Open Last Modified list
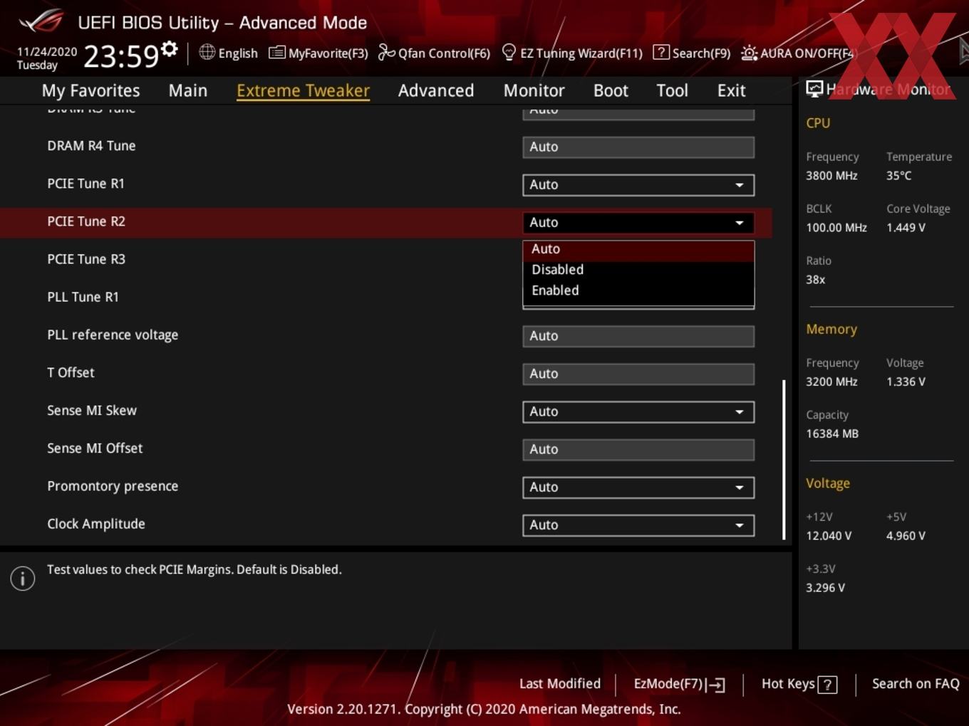This screenshot has height=726, width=969. [x=560, y=683]
